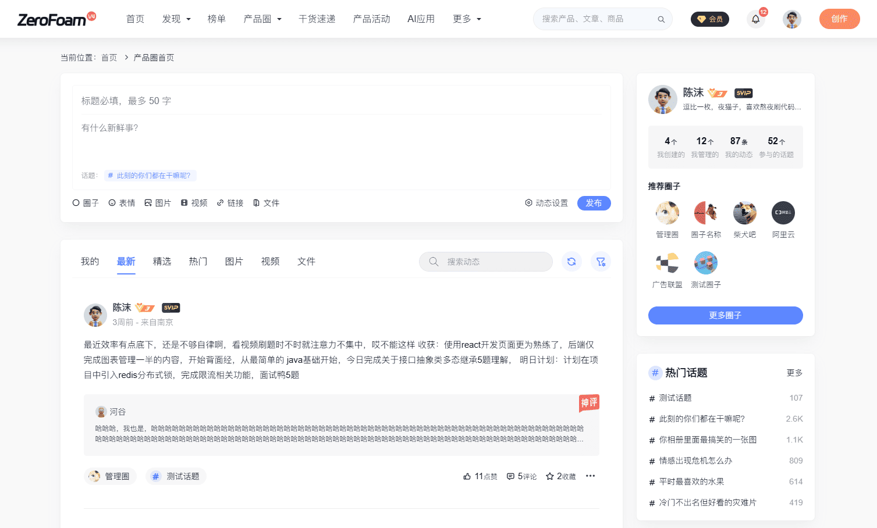Expand the 更多 navigation dropdown
The height and width of the screenshot is (528, 877).
tap(466, 19)
